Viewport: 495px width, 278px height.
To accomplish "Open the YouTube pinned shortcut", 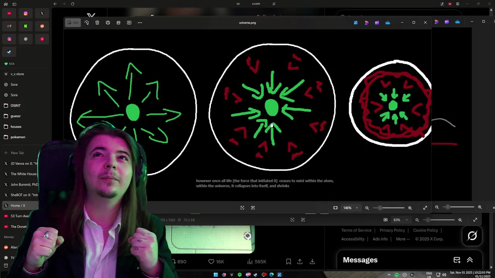I will [x=9, y=14].
